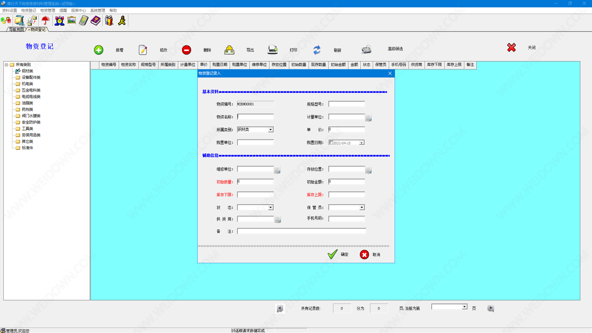Screen dimensions: 592x333
Task: Go to next page arrow
Action: coord(491,308)
